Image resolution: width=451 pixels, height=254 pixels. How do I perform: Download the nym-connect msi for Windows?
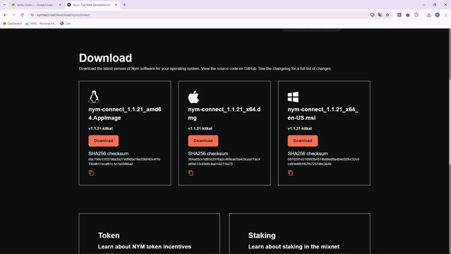pos(302,141)
